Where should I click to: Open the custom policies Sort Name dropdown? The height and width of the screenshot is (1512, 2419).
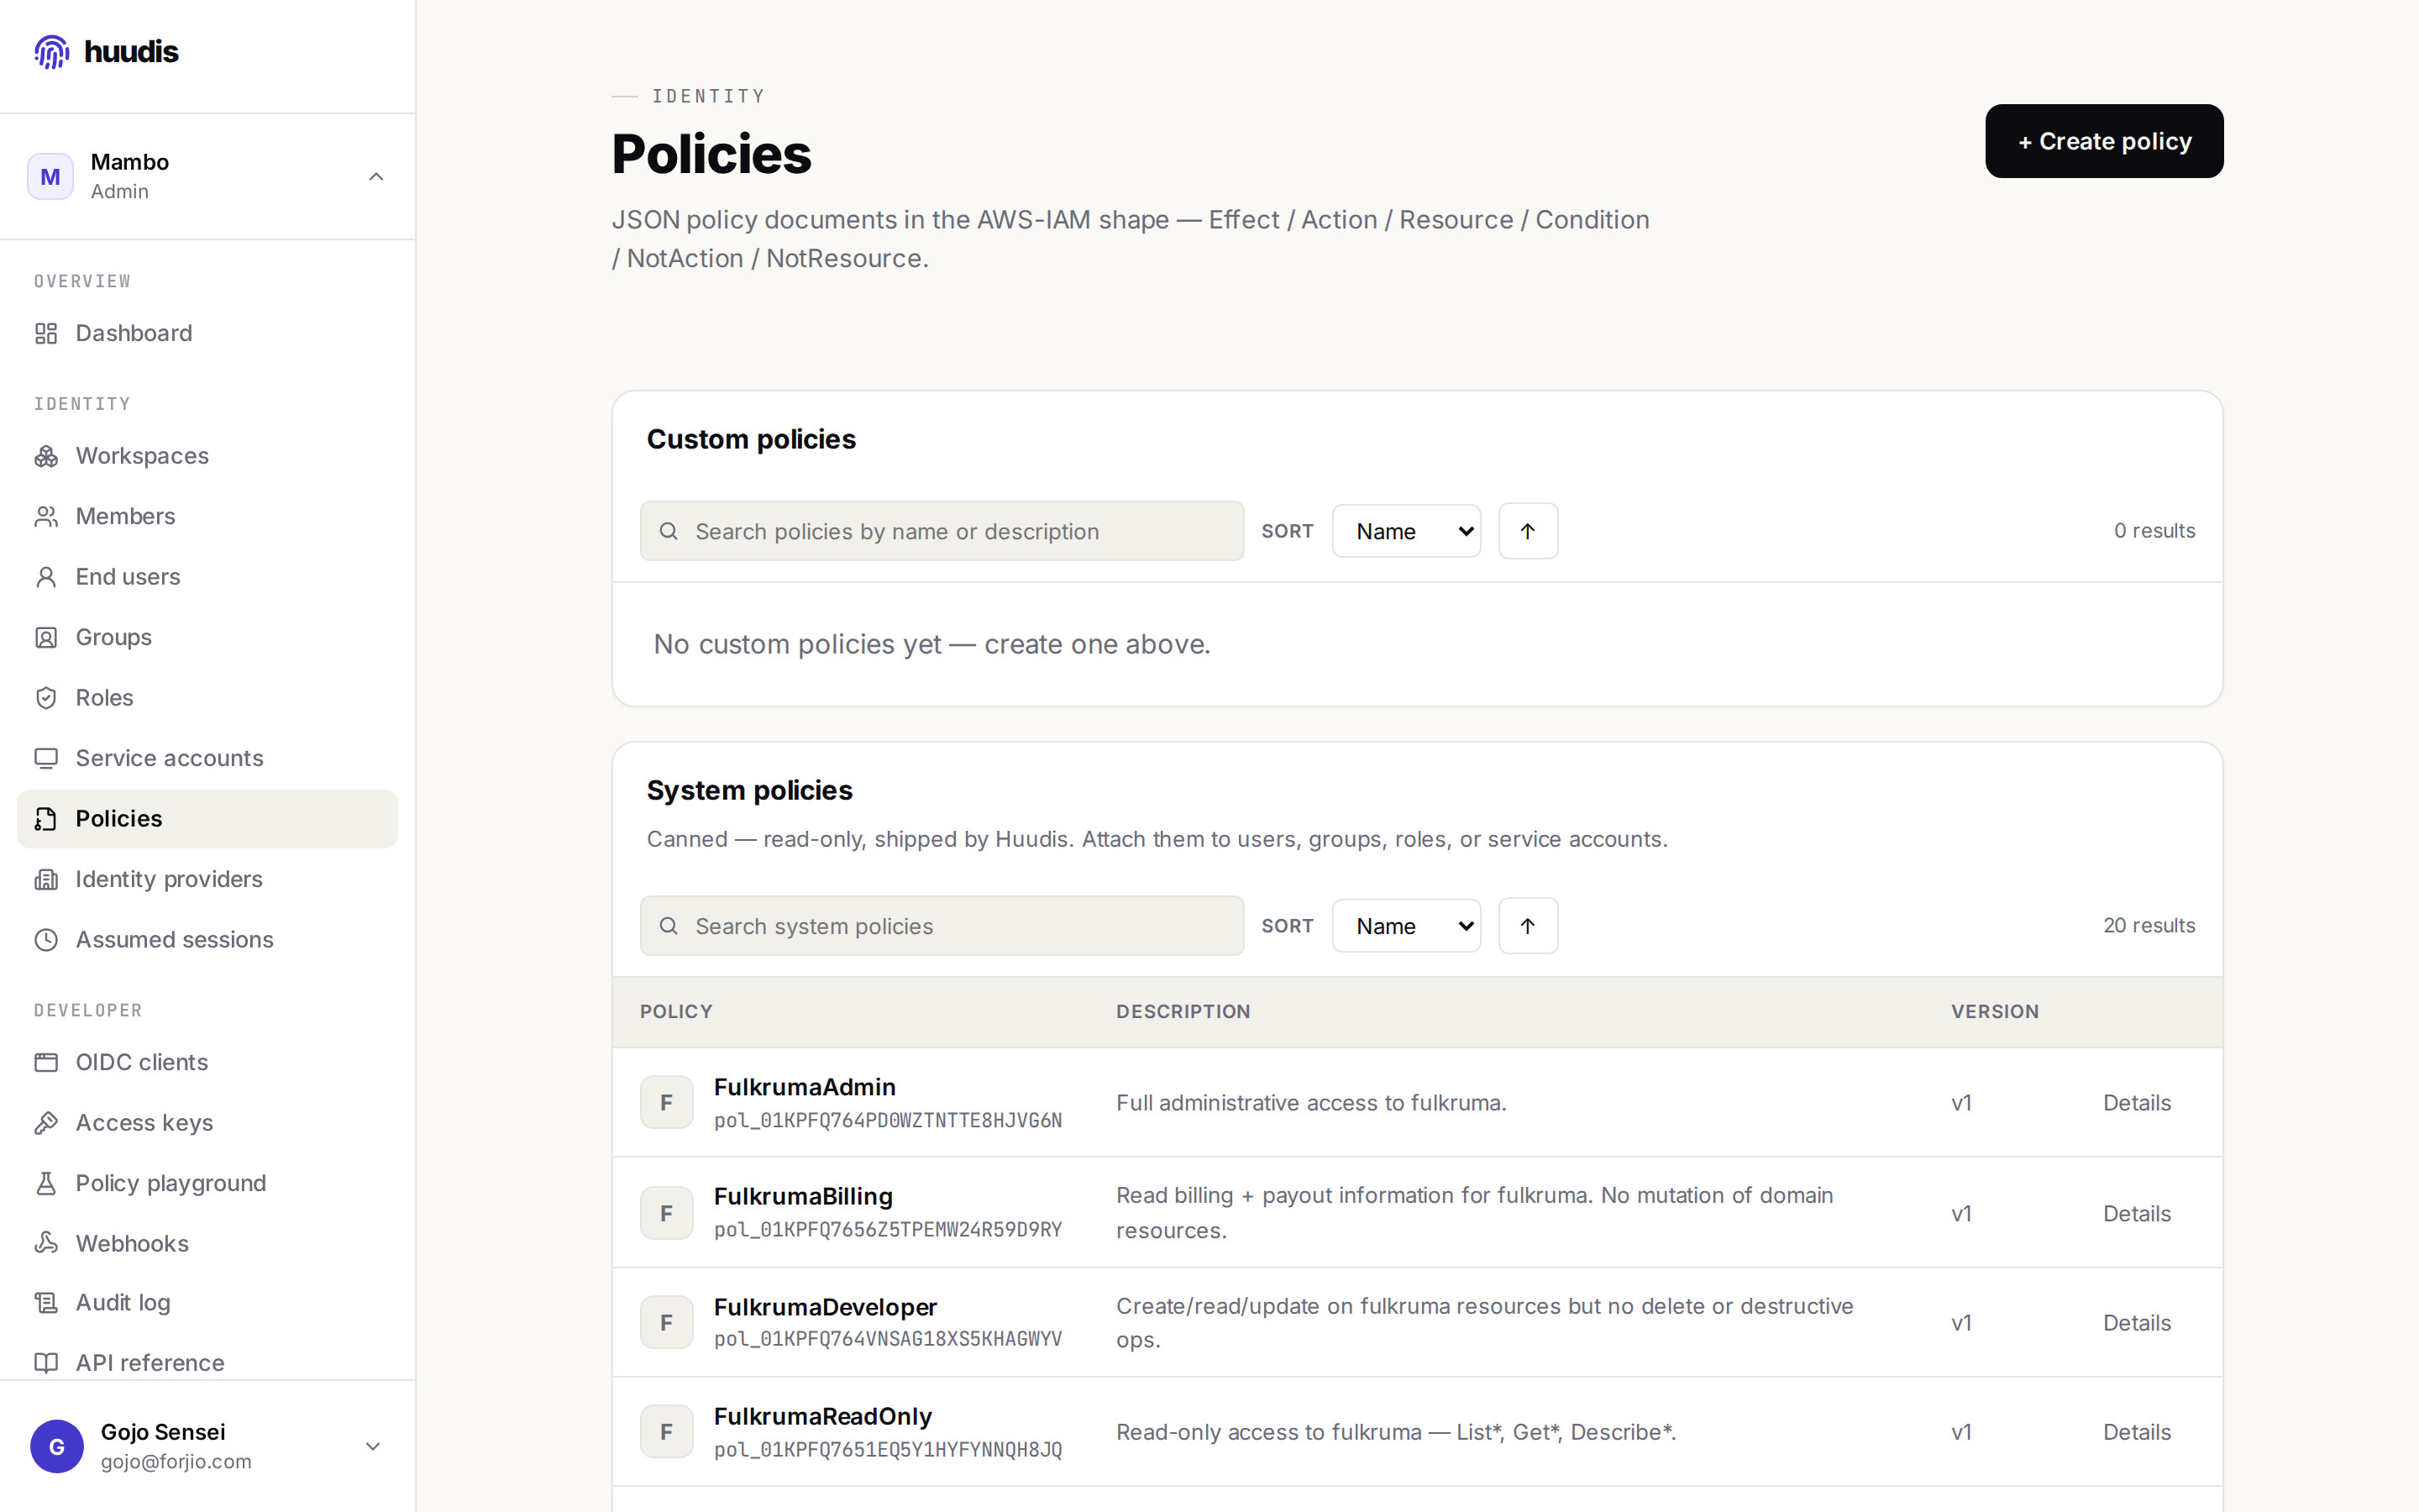pos(1406,531)
